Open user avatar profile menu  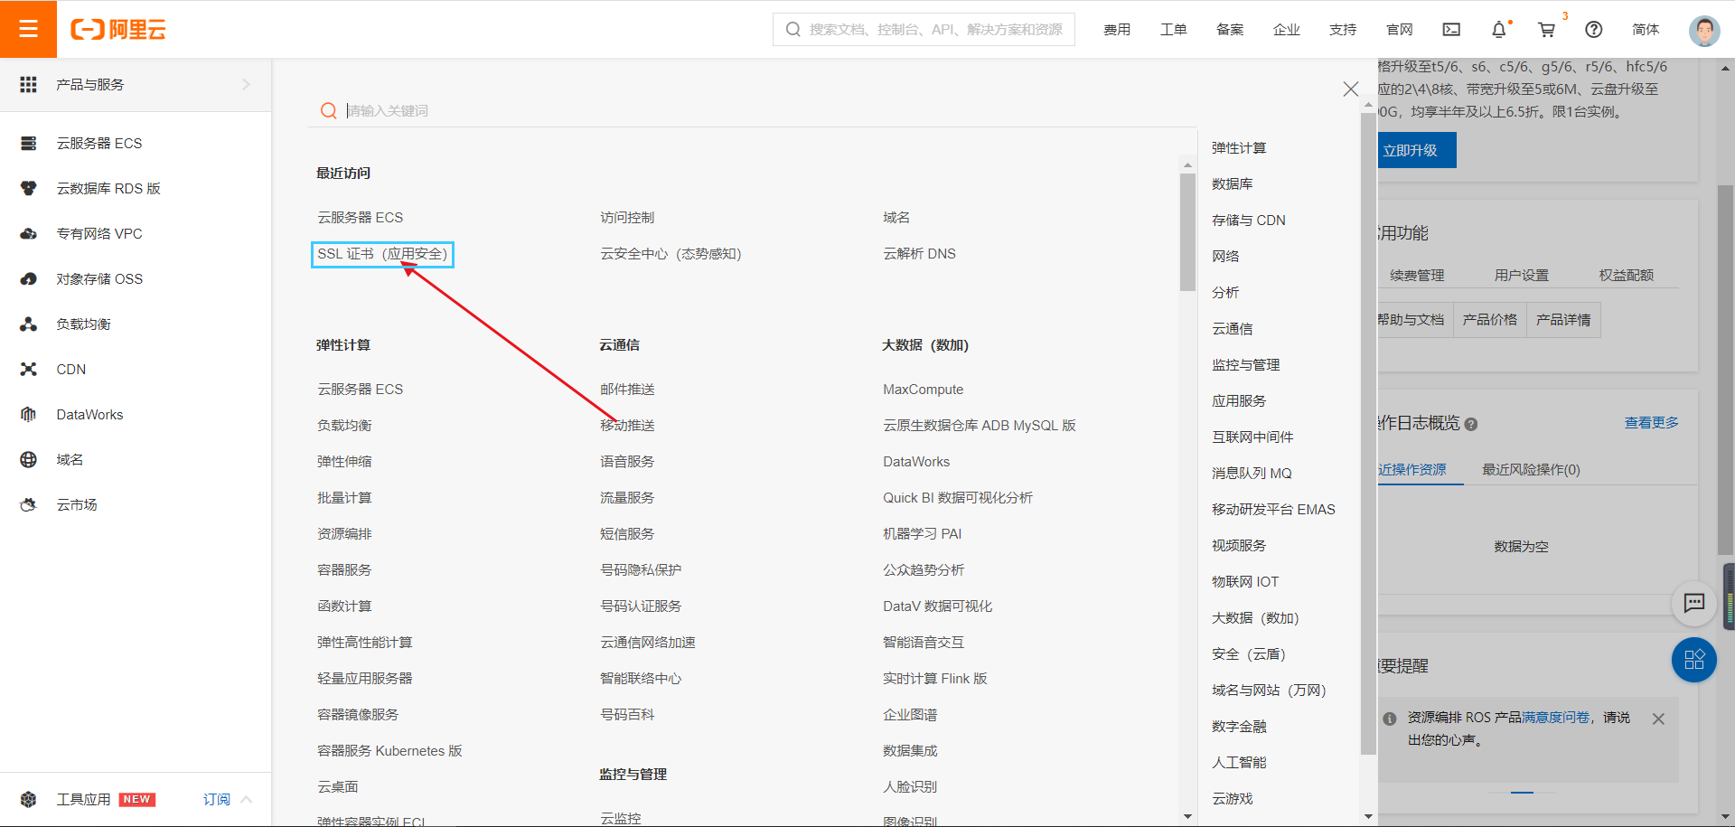1703,30
